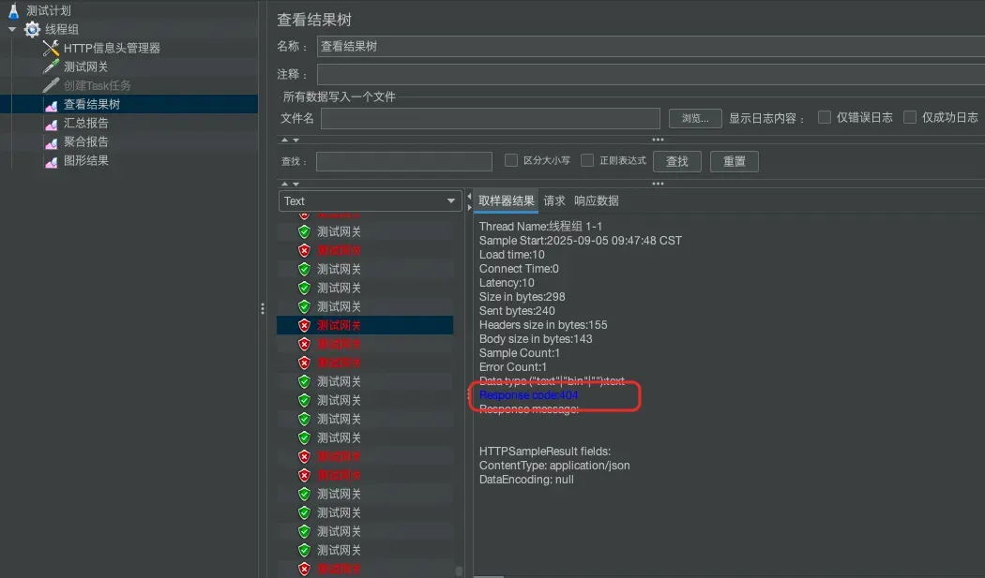
Task: Click the 聚合报告 listener icon
Action: click(52, 142)
